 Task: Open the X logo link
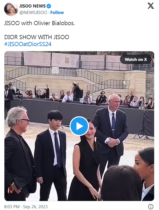(151, 6)
